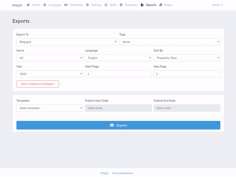
Task: Click the Exports file icon
Action: 142,5
